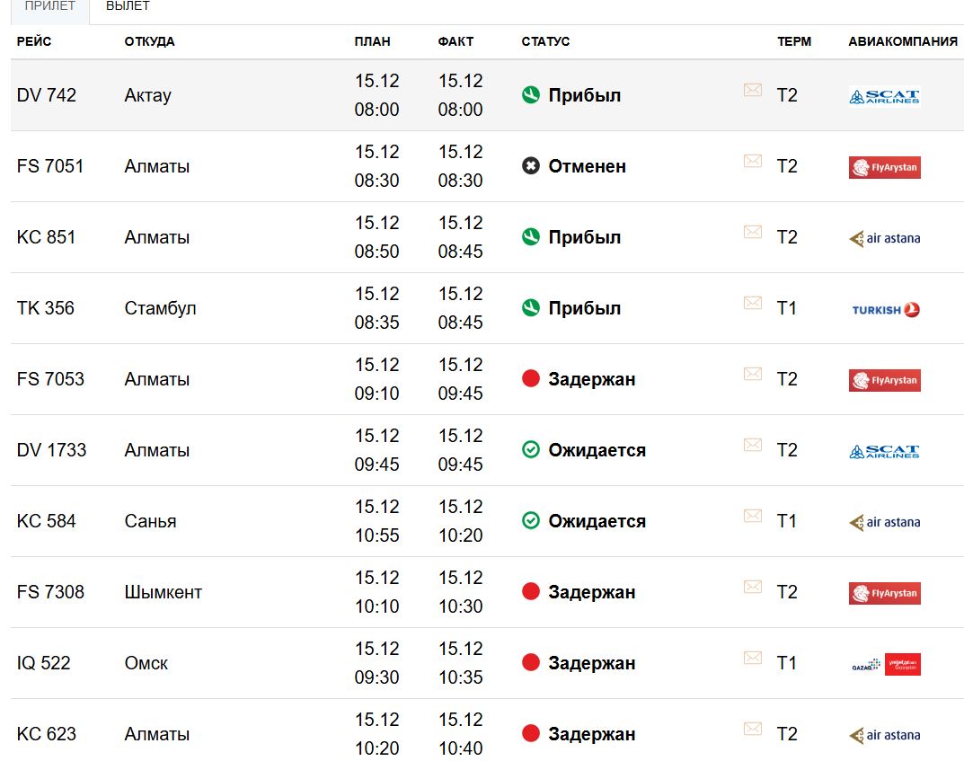Open flight number FS 7308
Screen dimensions: 964x761
[x=50, y=592]
